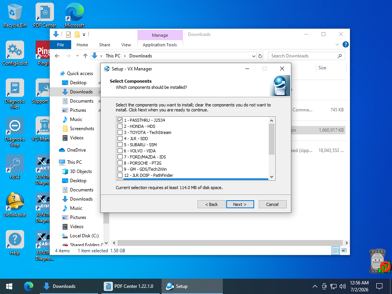Check the 2 - HONDA - HDS component

point(120,126)
